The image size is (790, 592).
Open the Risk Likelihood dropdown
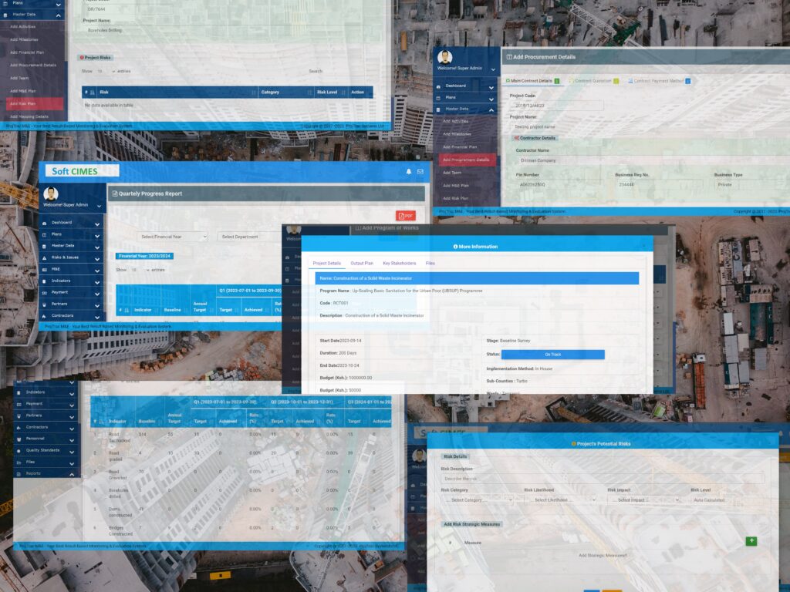click(563, 499)
